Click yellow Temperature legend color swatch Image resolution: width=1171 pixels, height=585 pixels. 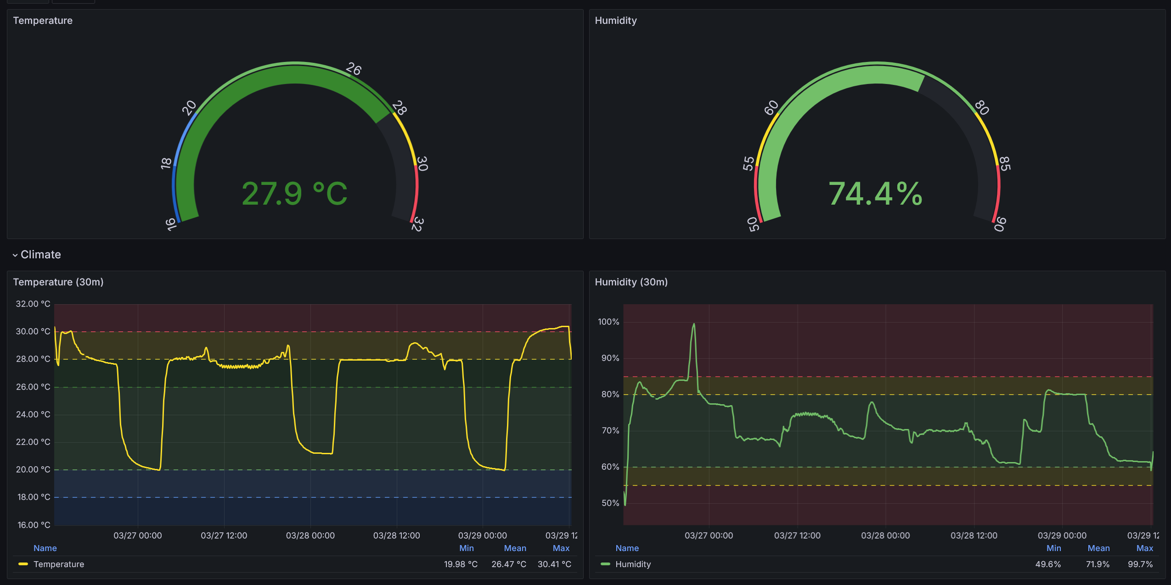tap(23, 564)
